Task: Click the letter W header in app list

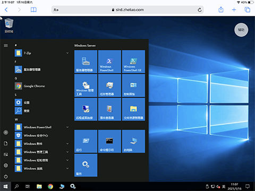Action: (x=16, y=119)
